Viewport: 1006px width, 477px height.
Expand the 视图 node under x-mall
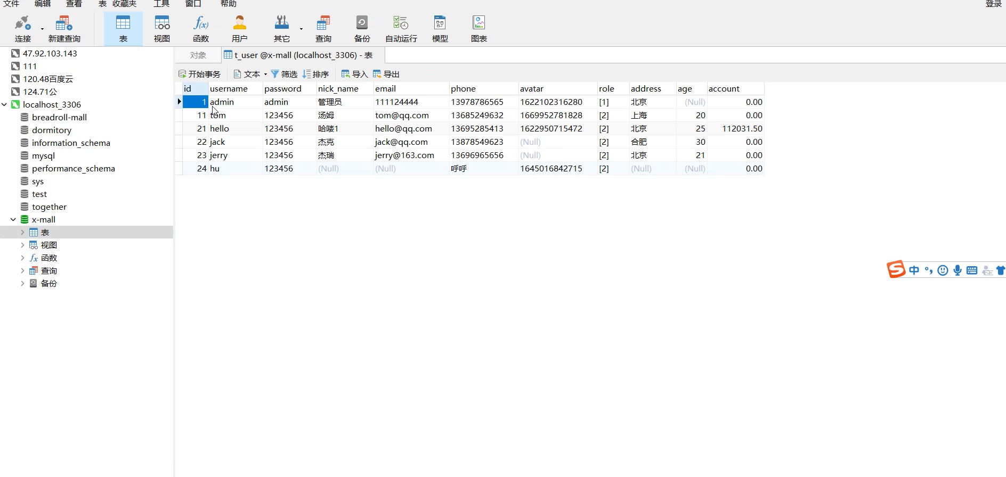tap(22, 245)
